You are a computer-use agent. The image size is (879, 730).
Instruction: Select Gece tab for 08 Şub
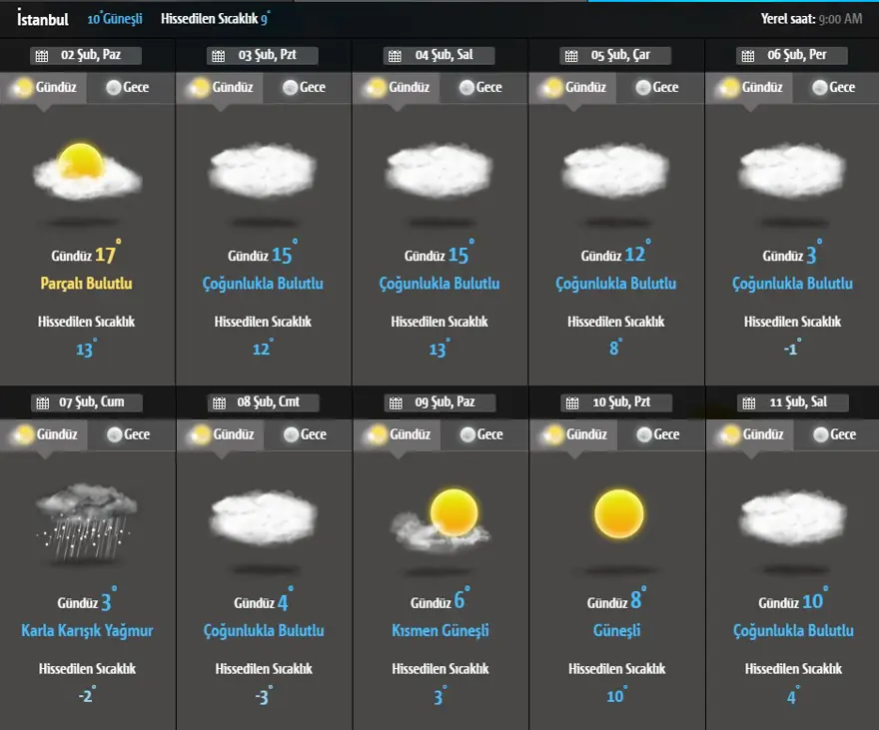(303, 434)
